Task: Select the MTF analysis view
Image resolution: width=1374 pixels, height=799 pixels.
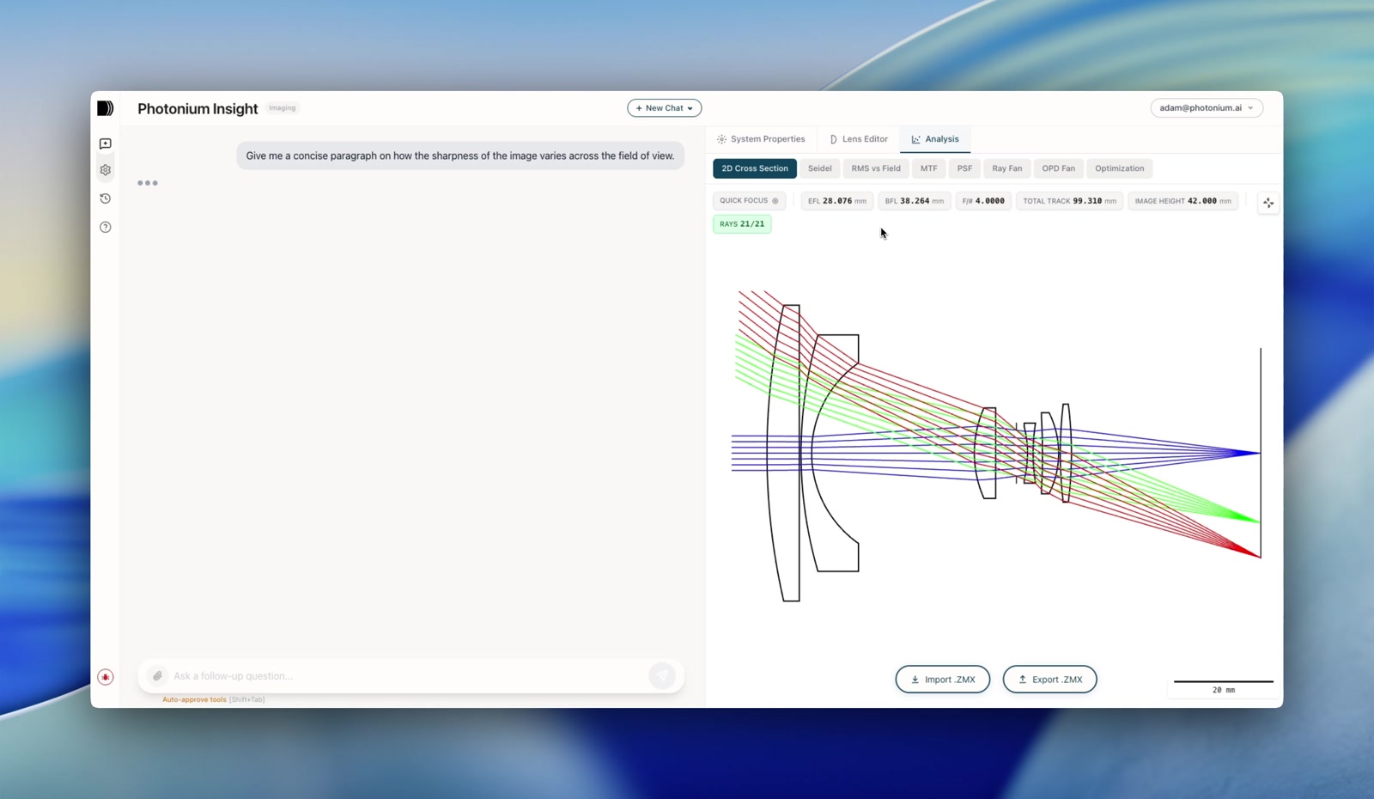Action: (929, 168)
